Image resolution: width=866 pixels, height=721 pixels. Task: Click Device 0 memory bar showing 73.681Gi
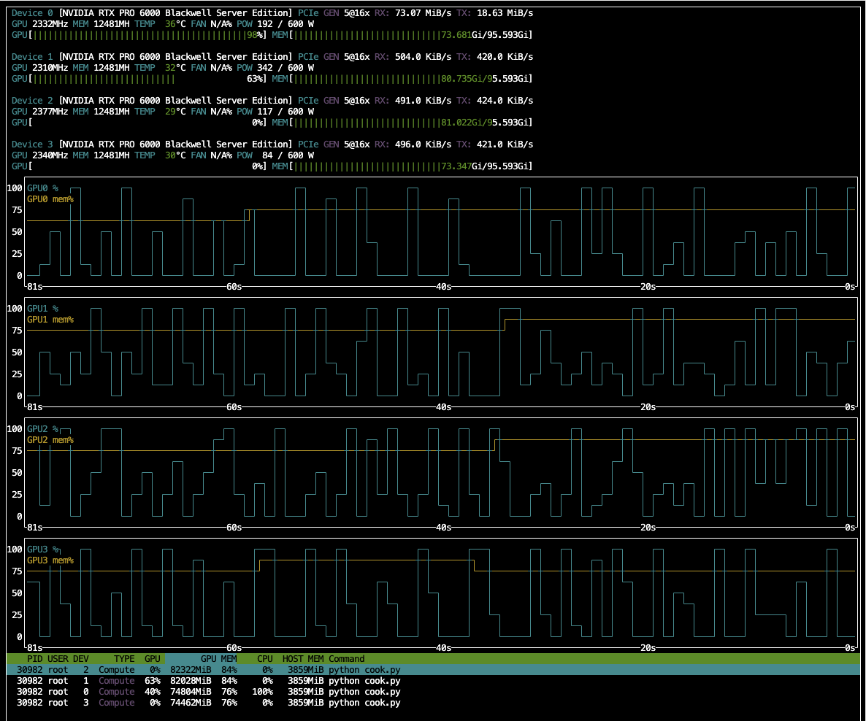coord(402,35)
